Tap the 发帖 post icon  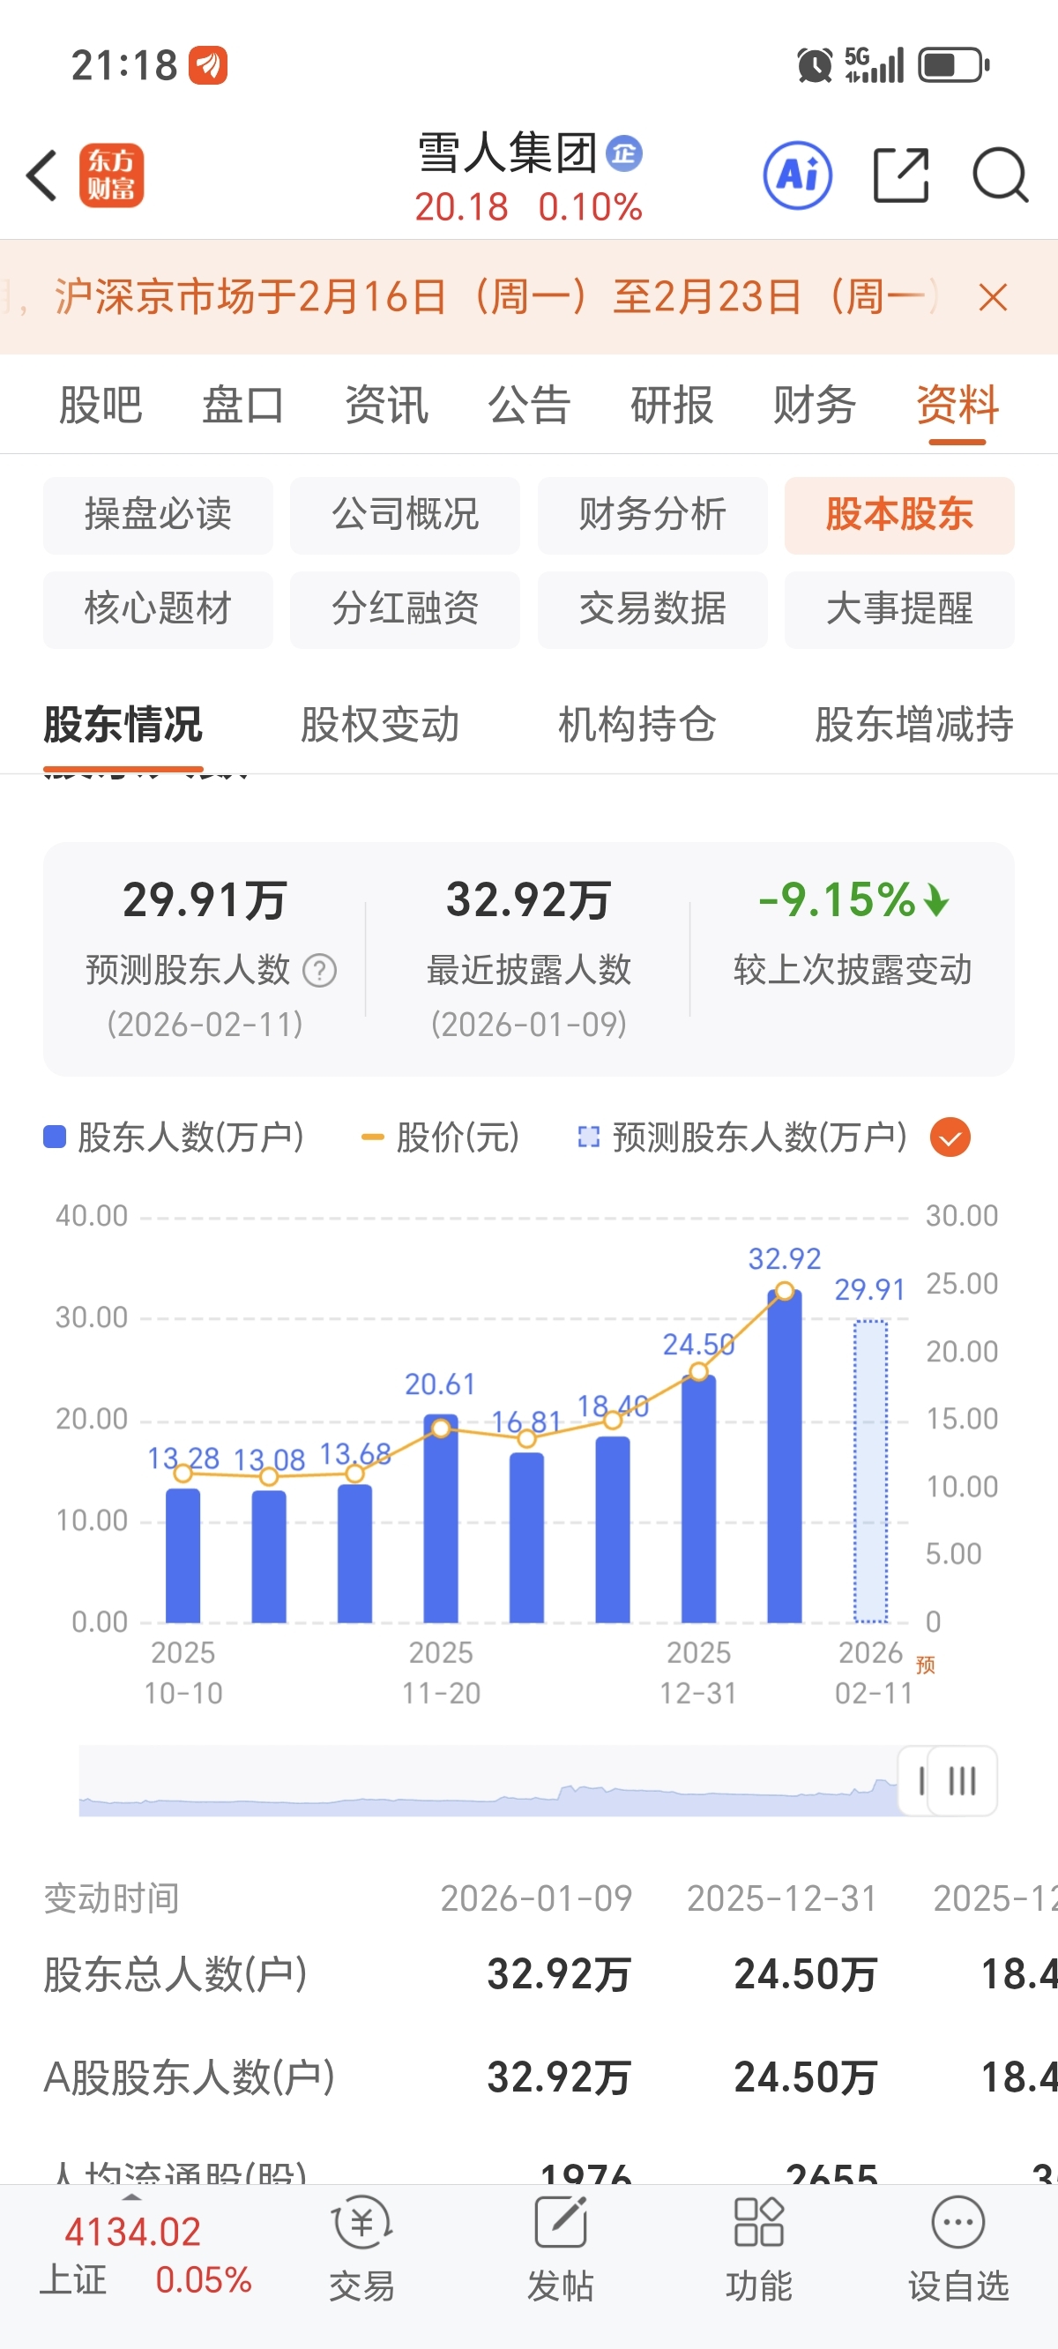(560, 2247)
